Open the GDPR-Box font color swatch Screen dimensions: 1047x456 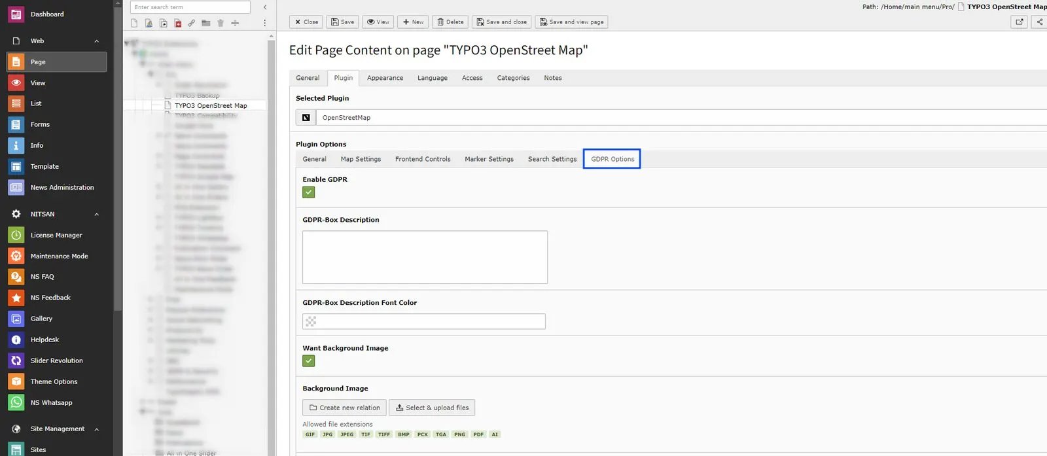[x=311, y=321]
